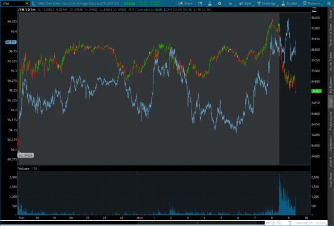Open the Times And Sales sidebar tab
The width and height of the screenshot is (334, 226).
click(331, 35)
